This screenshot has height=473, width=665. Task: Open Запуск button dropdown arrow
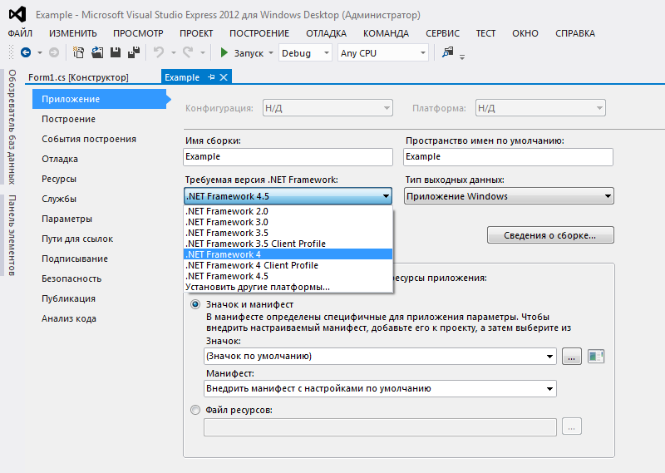click(x=271, y=53)
